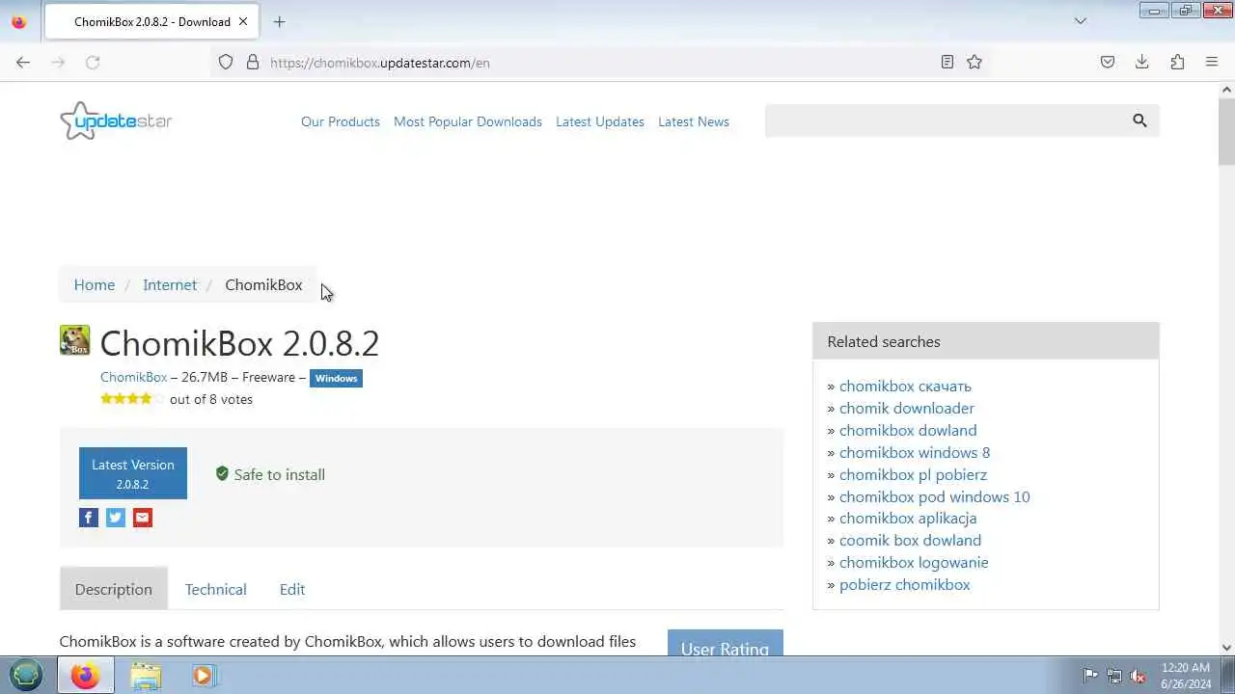Switch to the Edit tab
The height and width of the screenshot is (694, 1235).
click(x=292, y=589)
